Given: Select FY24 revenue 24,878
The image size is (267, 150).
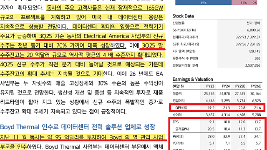Looking at the screenshot, I should coord(224,93).
